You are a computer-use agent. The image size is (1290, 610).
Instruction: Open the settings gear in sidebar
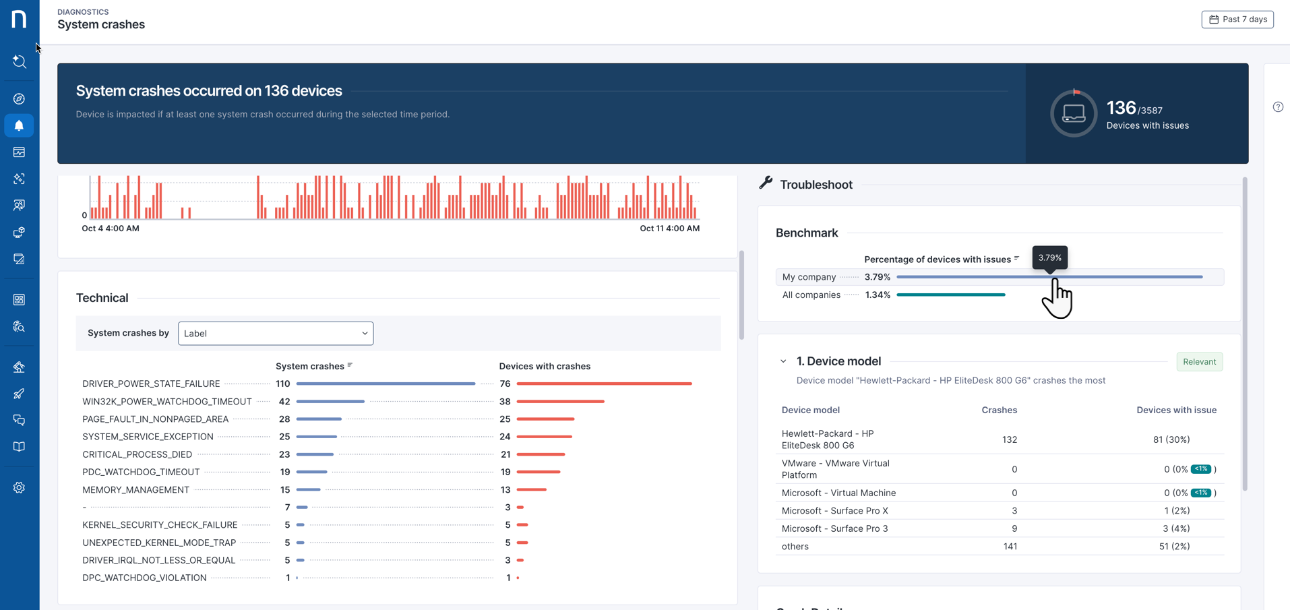(x=19, y=487)
